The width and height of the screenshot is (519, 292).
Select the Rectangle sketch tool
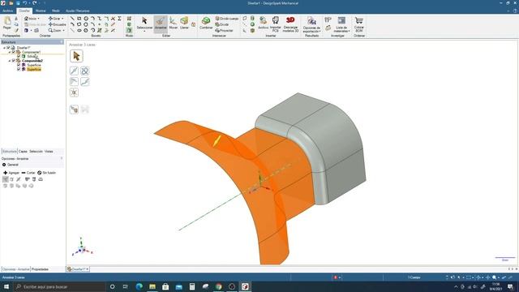[79, 19]
